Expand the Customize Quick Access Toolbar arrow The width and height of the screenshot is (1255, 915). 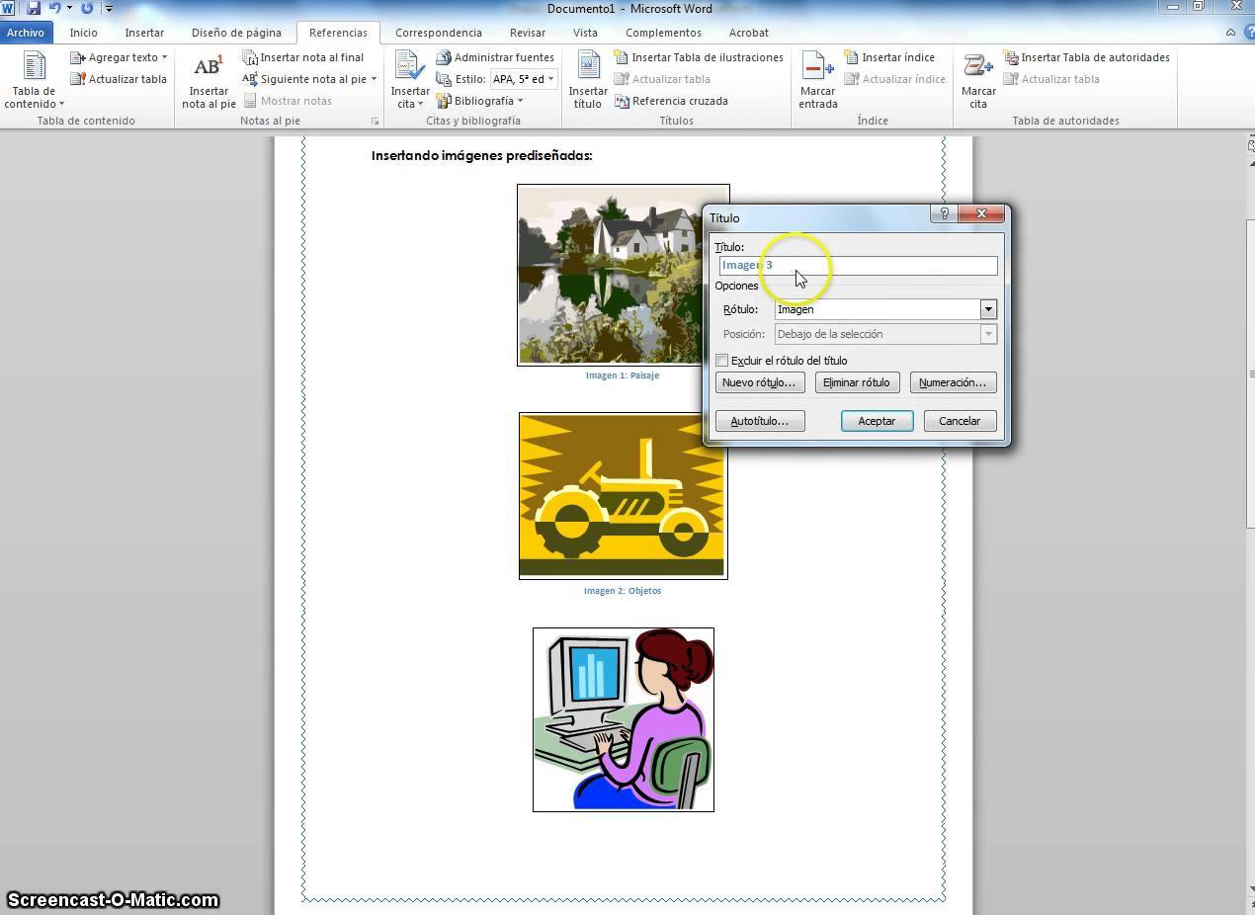click(108, 9)
